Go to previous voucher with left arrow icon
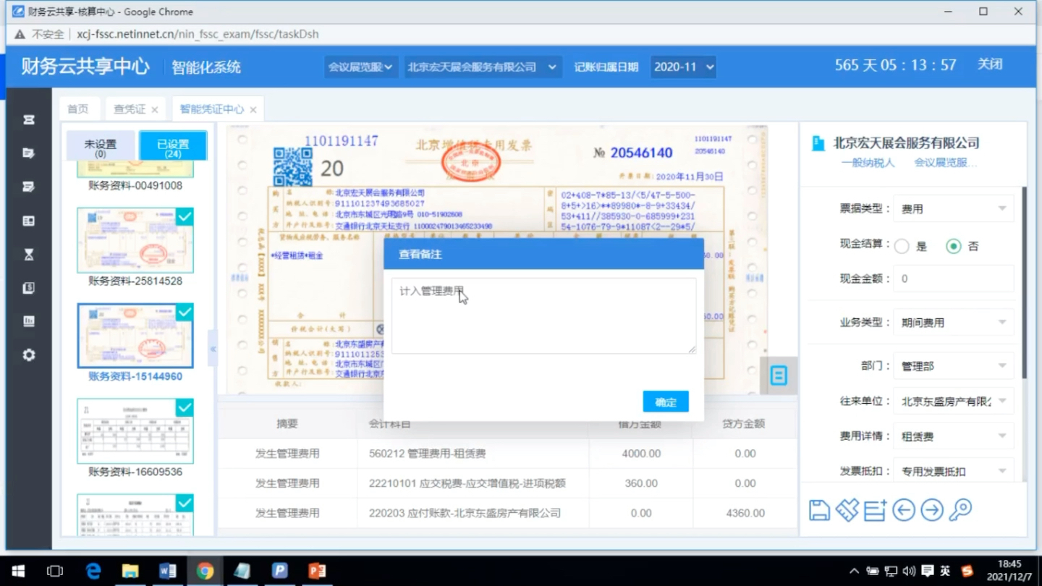Viewport: 1042px width, 586px height. click(x=904, y=510)
